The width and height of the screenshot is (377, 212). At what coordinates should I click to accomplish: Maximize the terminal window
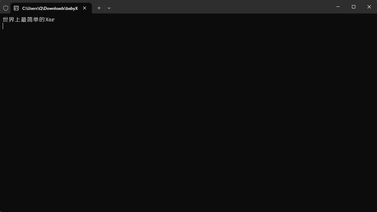tap(353, 7)
